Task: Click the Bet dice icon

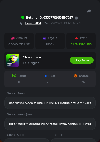Action: [x=47, y=76]
